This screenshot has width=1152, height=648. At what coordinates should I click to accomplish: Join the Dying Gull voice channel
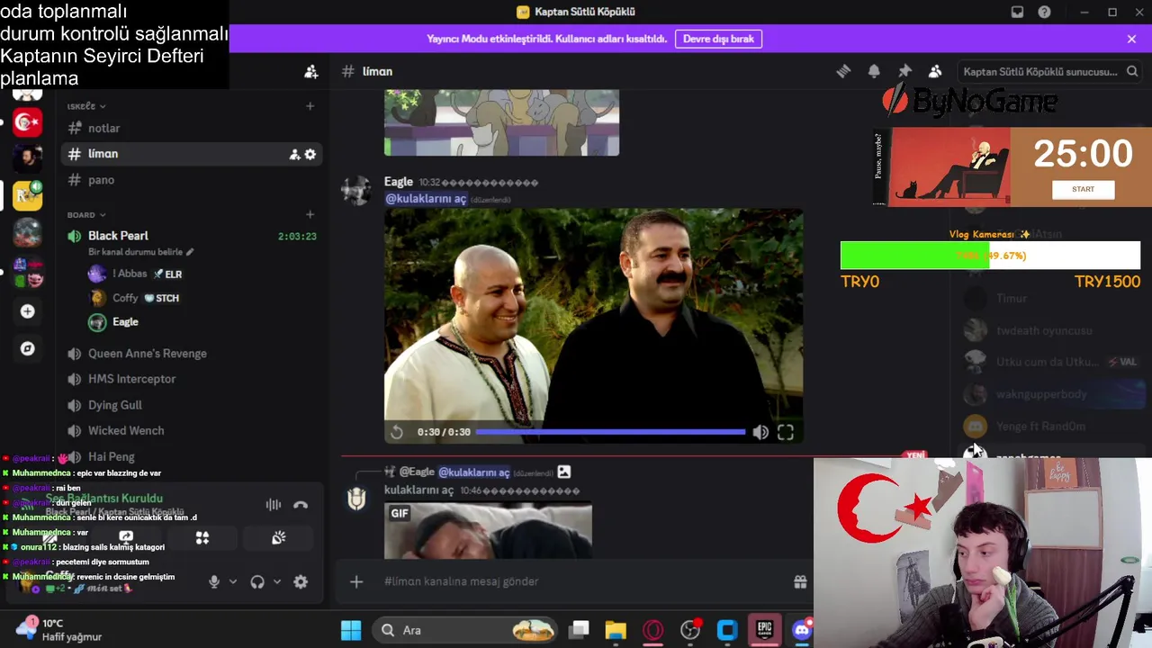click(x=191, y=405)
